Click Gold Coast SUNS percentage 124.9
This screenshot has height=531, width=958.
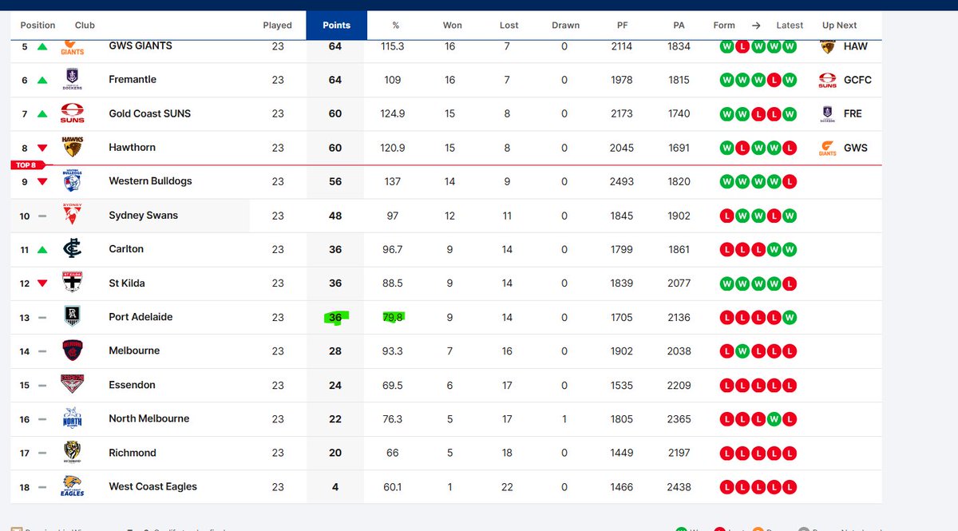coord(393,113)
